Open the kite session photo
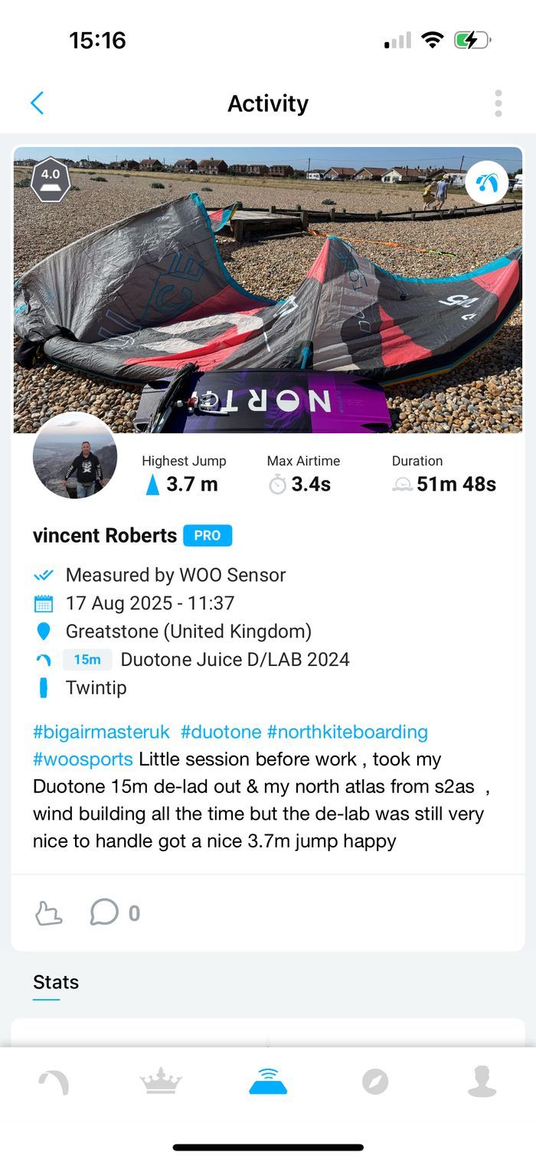Screen dimensions: 536x1162 (268, 289)
